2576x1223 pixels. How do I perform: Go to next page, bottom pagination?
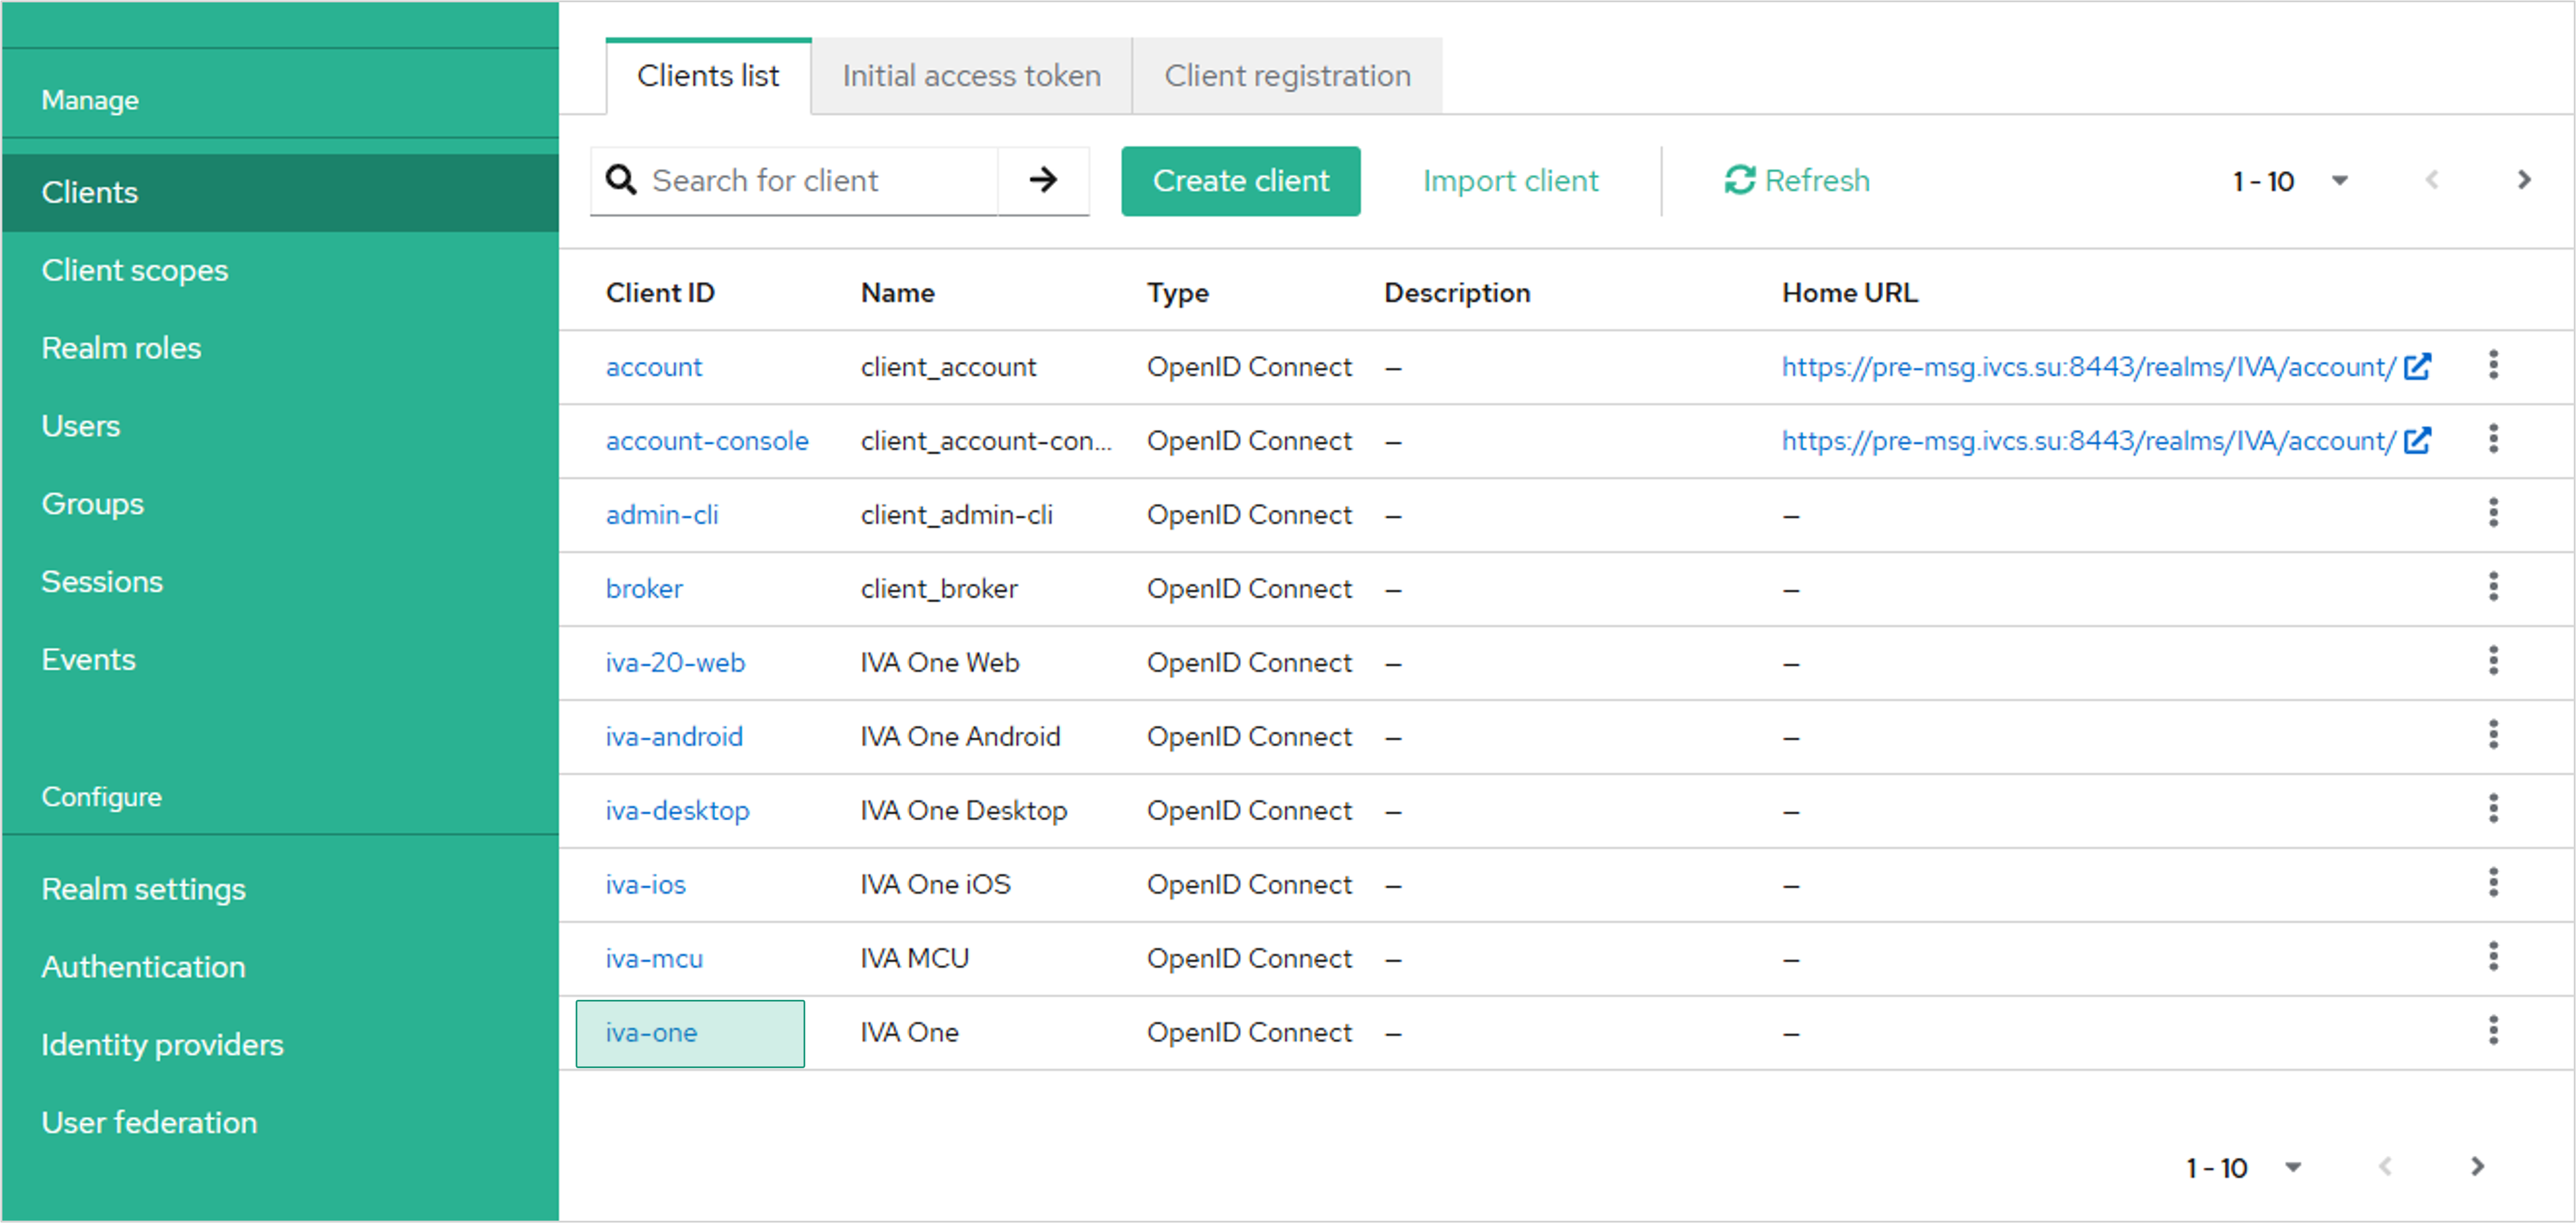[x=2477, y=1167]
